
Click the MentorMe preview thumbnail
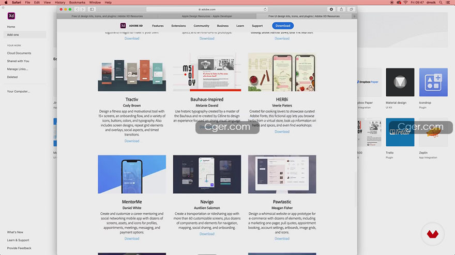click(132, 174)
